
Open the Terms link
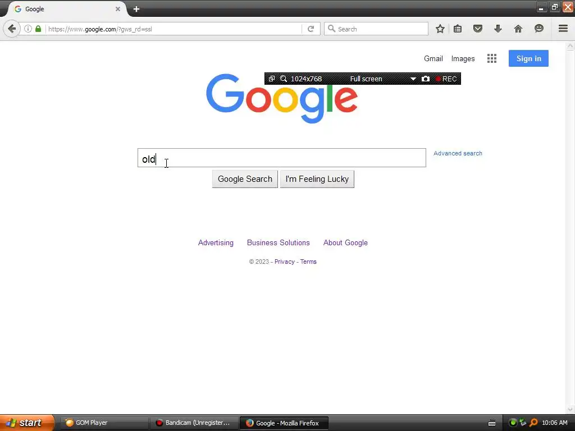tap(308, 262)
